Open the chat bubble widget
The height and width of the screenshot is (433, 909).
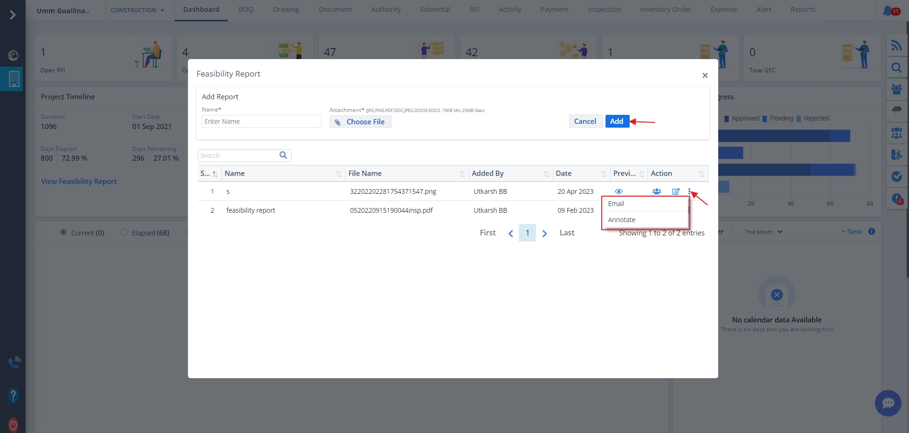point(888,403)
